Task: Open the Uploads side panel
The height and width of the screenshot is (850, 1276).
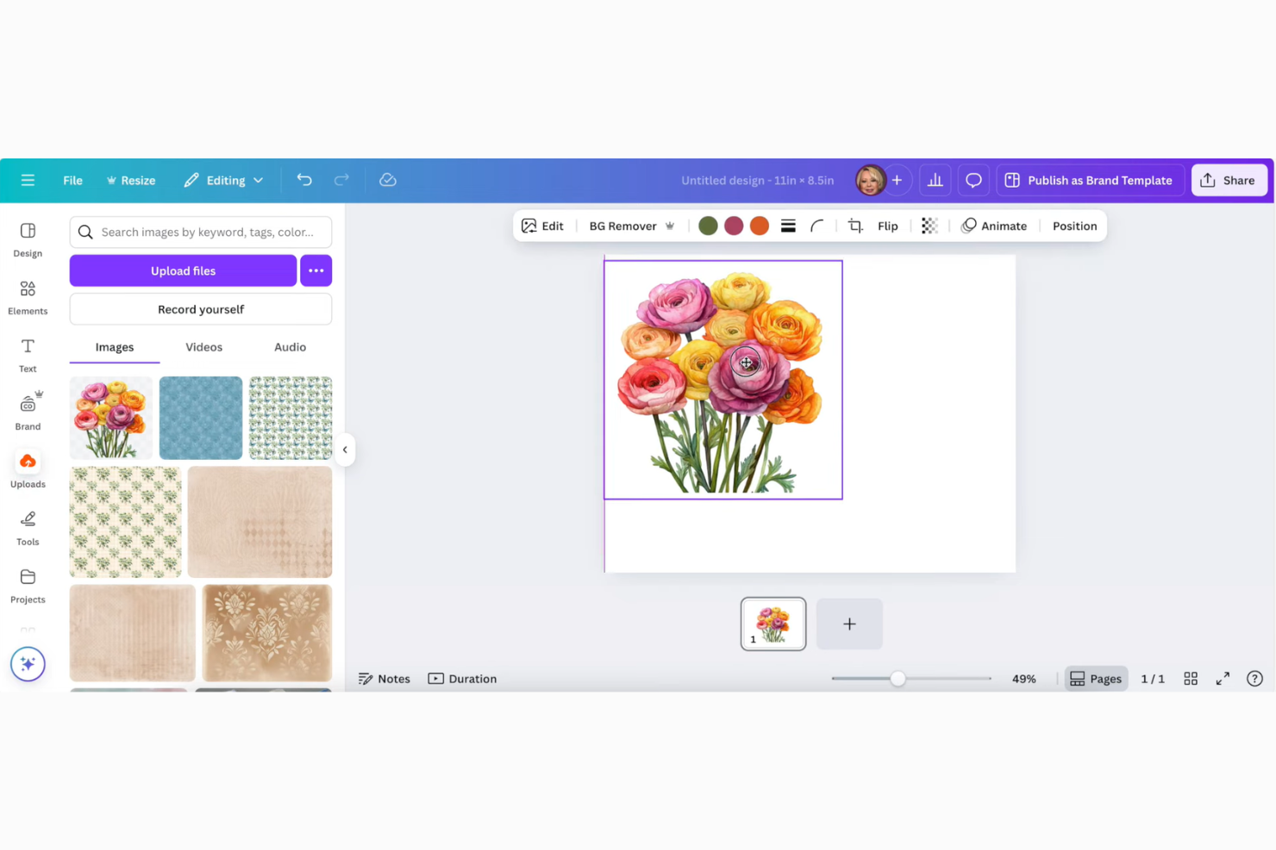Action: click(28, 470)
